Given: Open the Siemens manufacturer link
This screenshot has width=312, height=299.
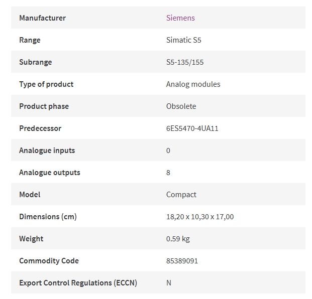Looking at the screenshot, I should coord(180,18).
